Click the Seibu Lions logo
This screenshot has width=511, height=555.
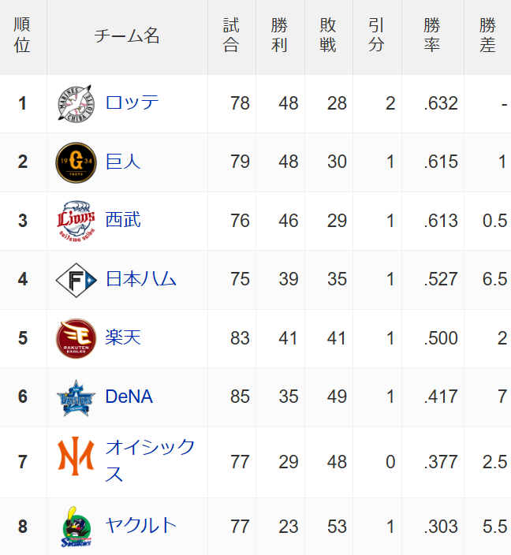pos(76,221)
